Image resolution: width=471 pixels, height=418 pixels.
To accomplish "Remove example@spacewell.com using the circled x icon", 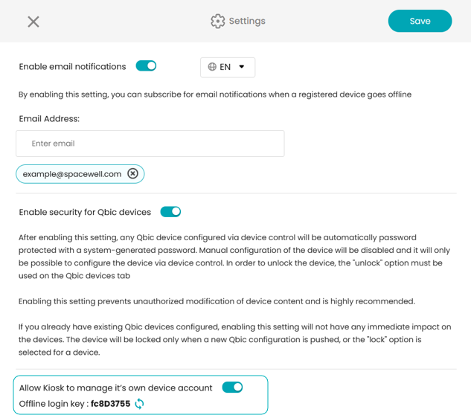I will (132, 173).
